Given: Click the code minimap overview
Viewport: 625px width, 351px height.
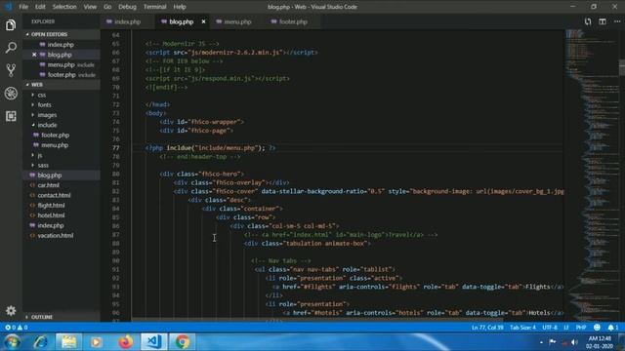Looking at the screenshot, I should coord(592,175).
